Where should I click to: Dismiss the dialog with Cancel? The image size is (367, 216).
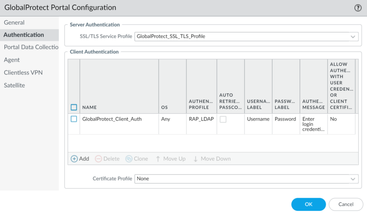click(x=345, y=204)
